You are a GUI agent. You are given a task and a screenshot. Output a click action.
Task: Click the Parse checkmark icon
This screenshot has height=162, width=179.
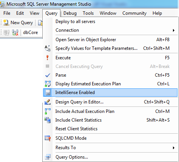click(x=48, y=75)
